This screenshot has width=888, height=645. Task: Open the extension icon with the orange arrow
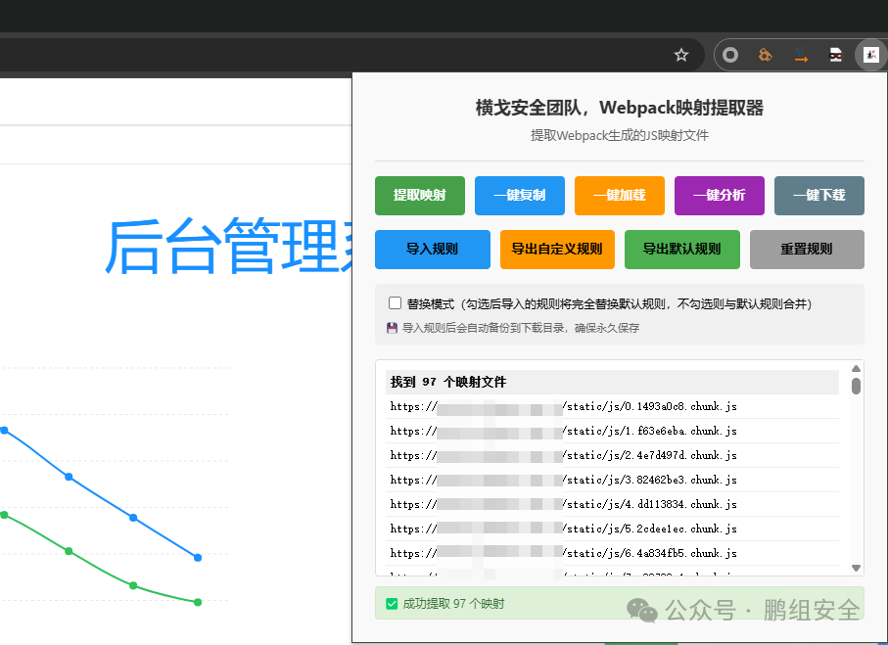[x=801, y=55]
